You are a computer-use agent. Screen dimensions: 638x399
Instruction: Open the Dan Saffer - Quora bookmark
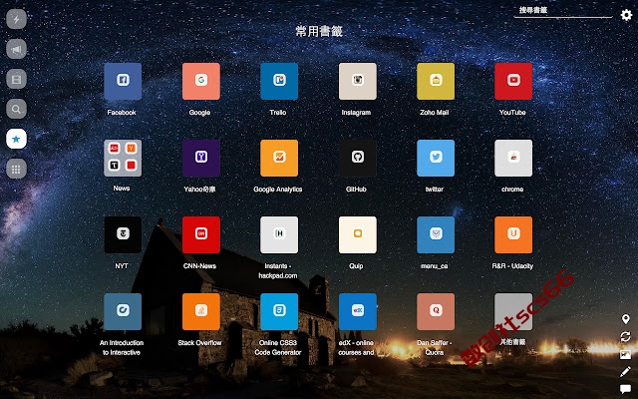(436, 311)
